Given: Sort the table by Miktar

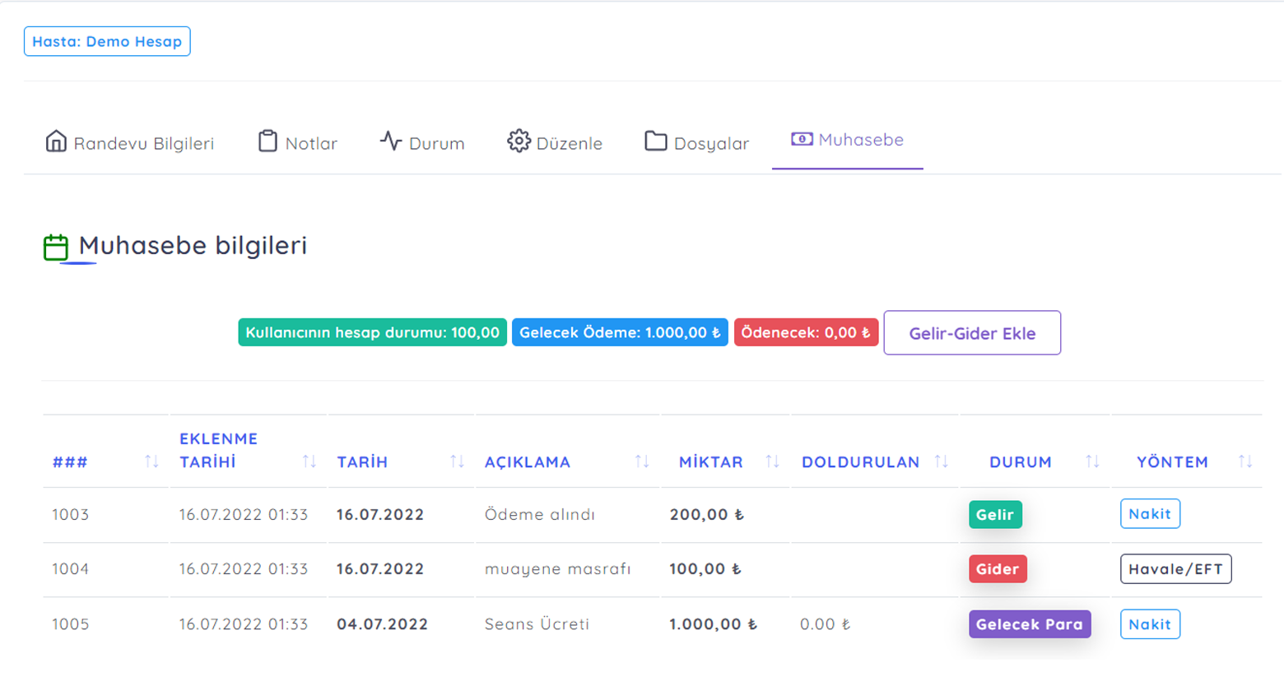Looking at the screenshot, I should pos(772,461).
